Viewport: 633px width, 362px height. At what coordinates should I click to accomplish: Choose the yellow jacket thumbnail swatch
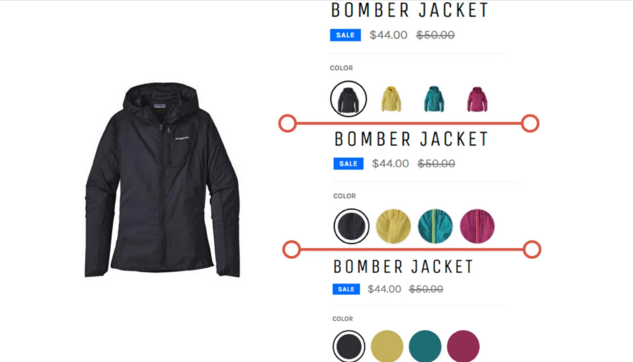[391, 99]
